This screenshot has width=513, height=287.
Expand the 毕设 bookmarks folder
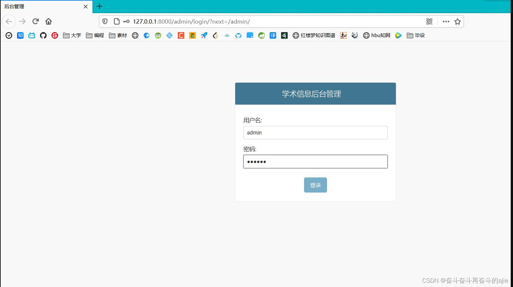[x=416, y=35]
